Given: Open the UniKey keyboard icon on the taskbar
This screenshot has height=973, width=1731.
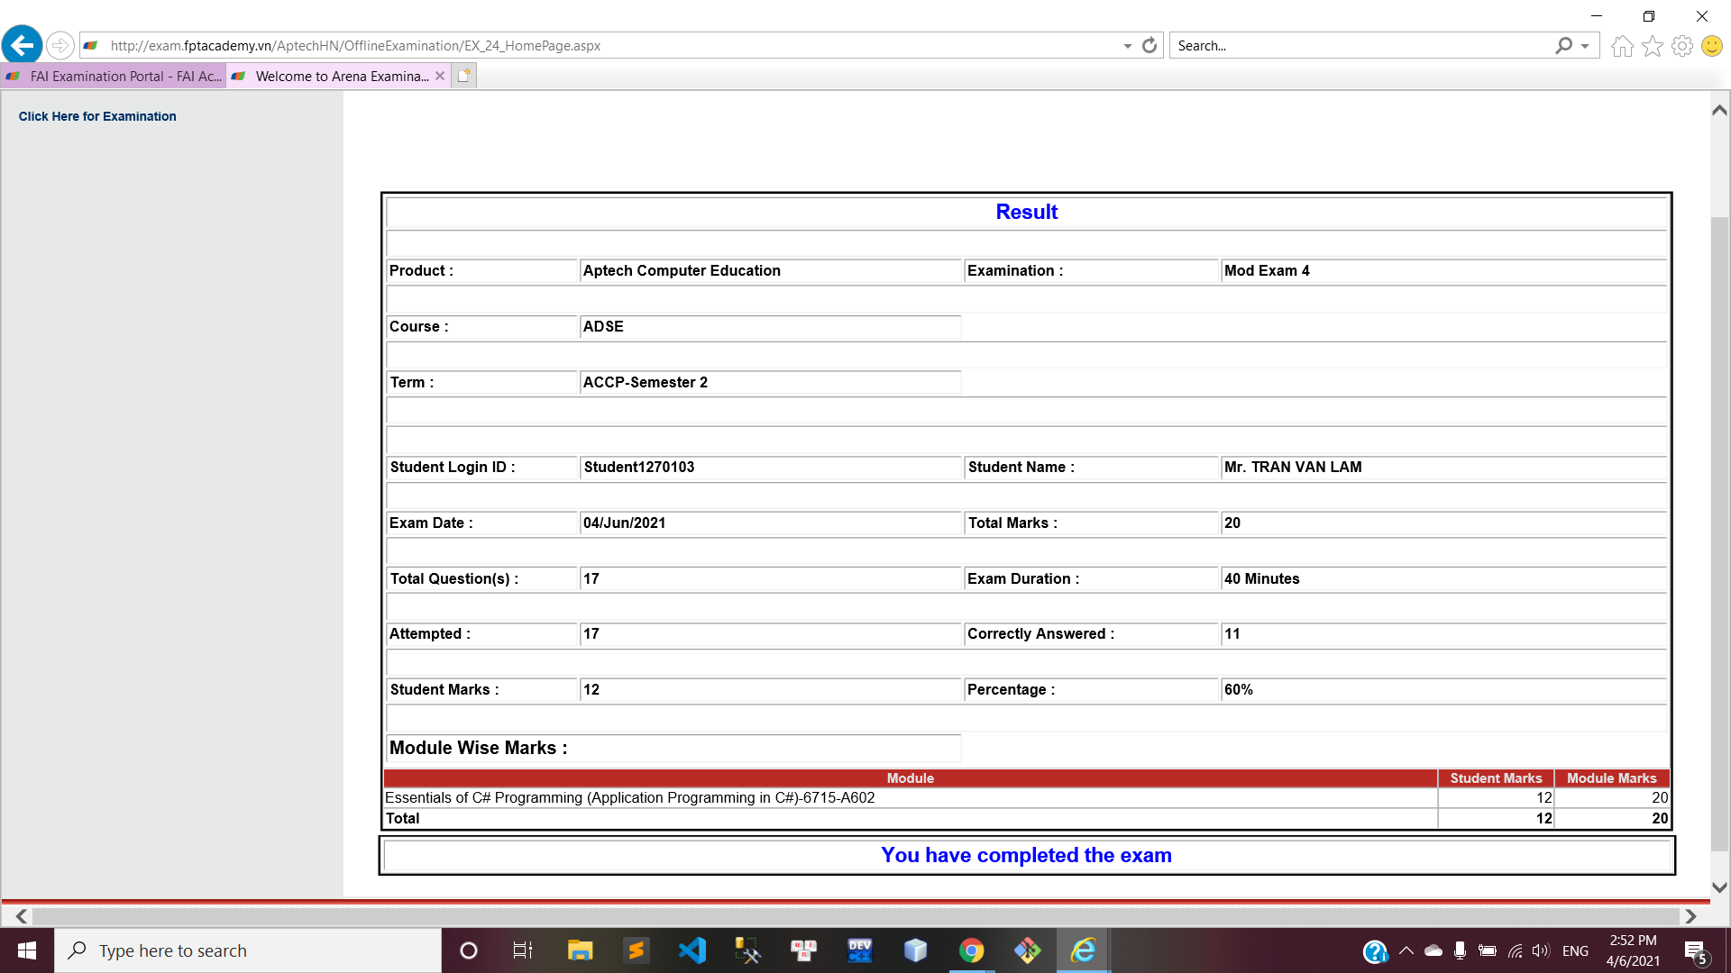Looking at the screenshot, I should point(803,950).
